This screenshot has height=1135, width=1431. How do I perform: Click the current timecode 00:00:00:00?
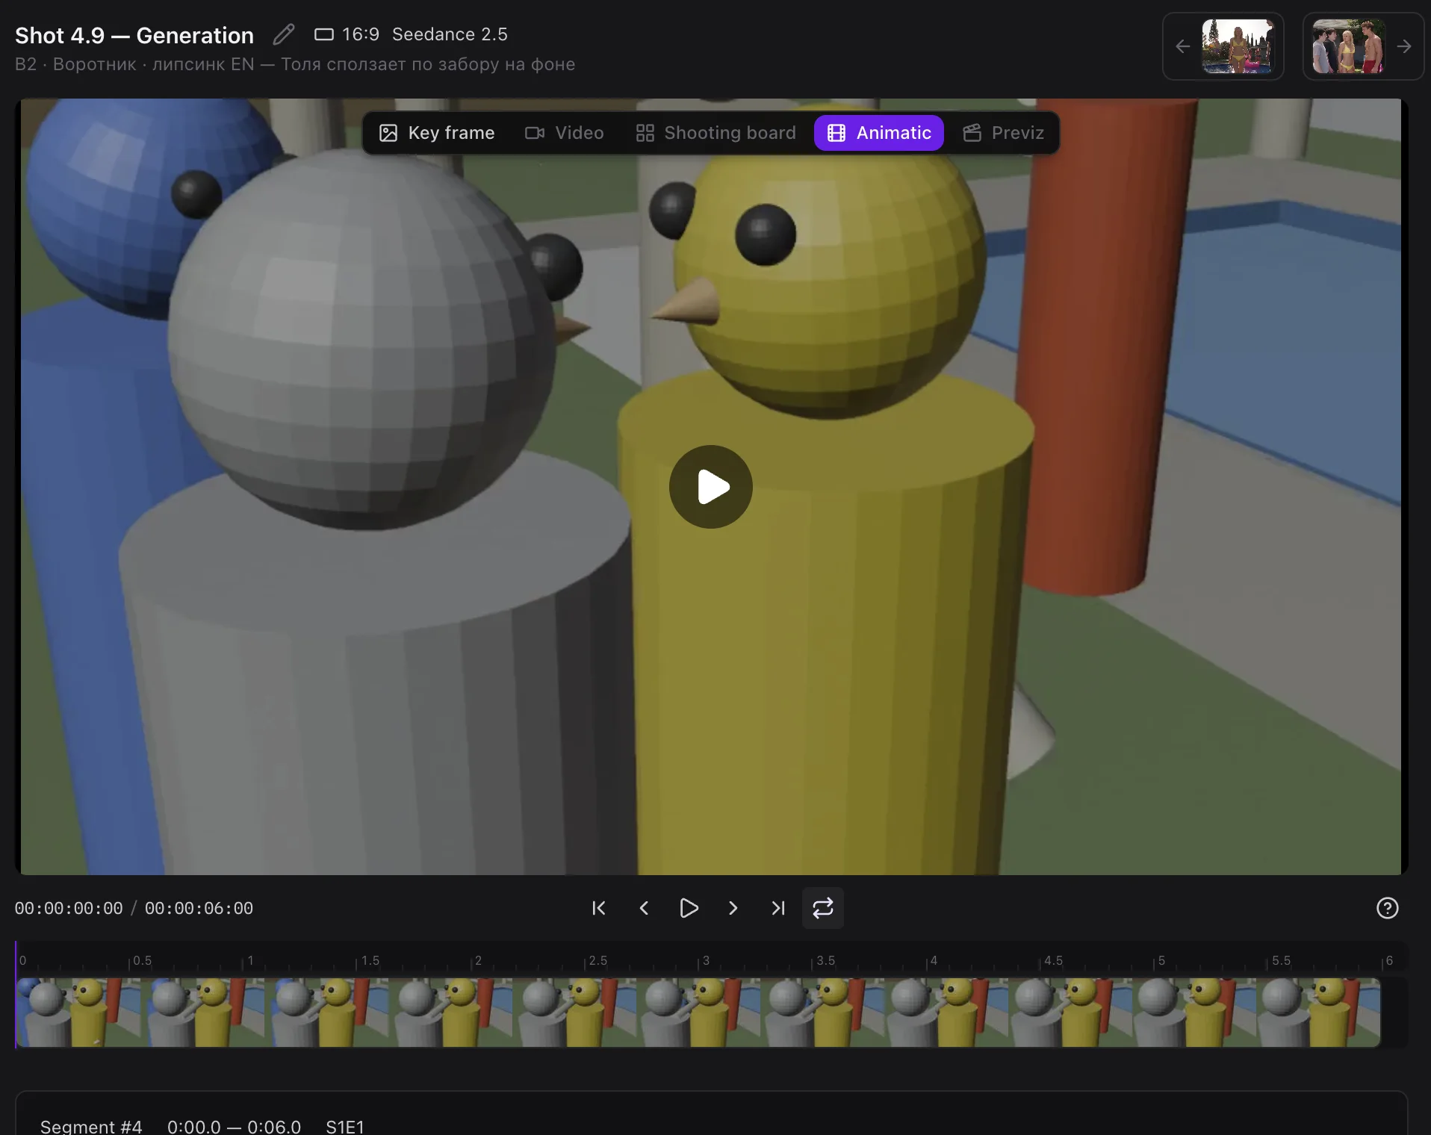coord(69,909)
